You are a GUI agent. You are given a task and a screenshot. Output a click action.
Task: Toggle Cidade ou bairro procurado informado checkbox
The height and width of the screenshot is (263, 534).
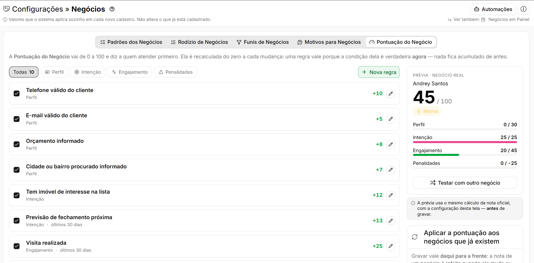coord(17,170)
